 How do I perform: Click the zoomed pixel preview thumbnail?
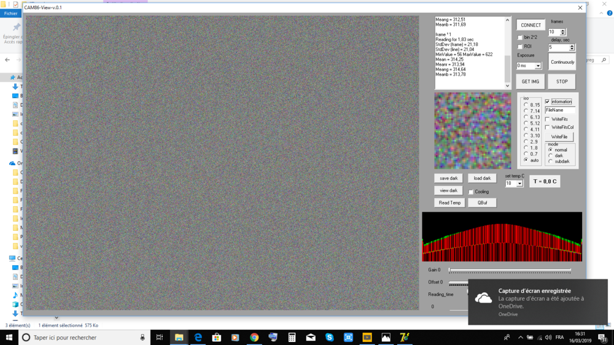coord(473,130)
